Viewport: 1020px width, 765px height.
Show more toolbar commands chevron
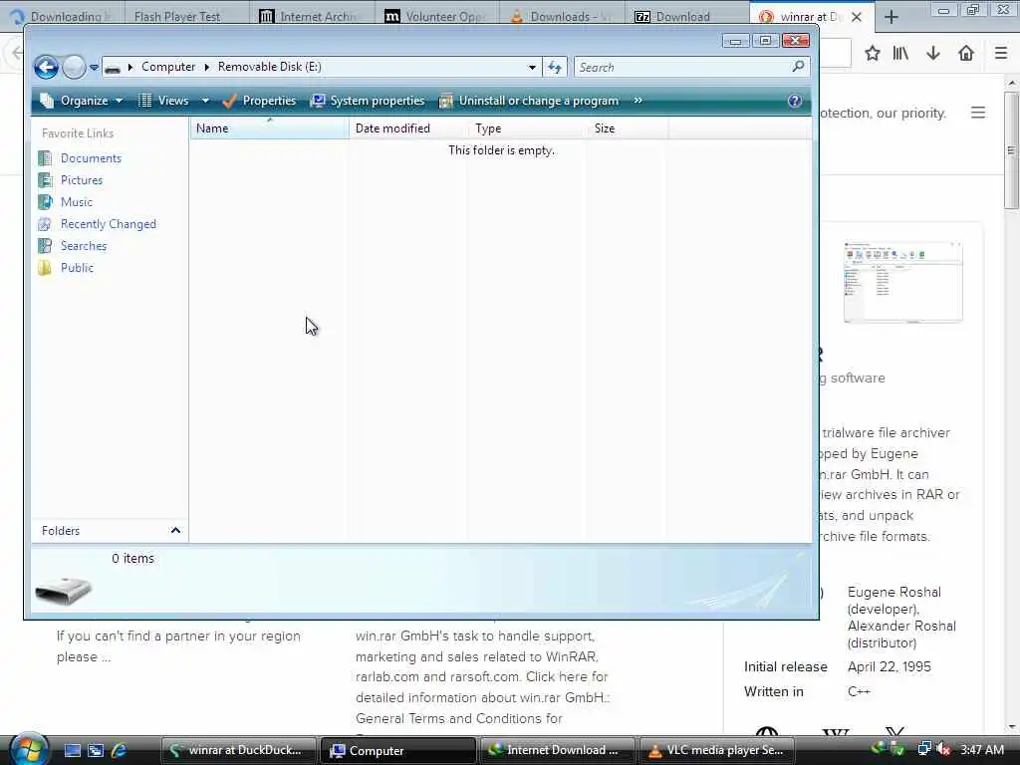(638, 101)
